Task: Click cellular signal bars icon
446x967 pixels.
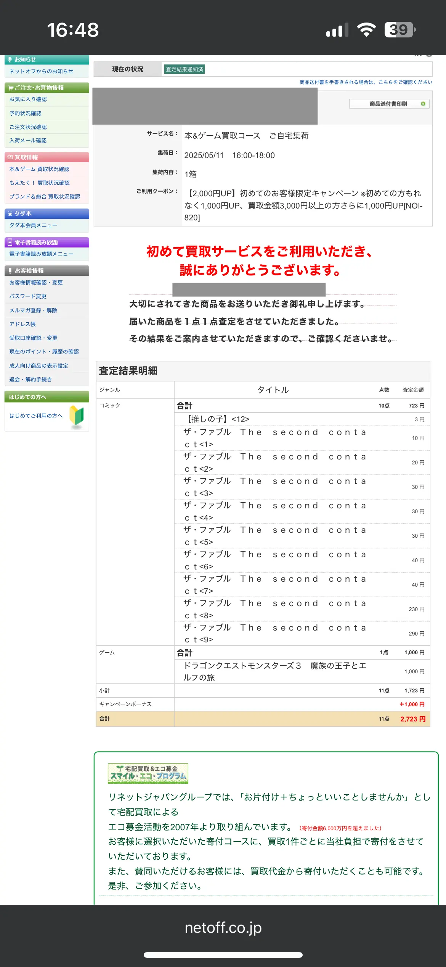Action: [x=337, y=30]
